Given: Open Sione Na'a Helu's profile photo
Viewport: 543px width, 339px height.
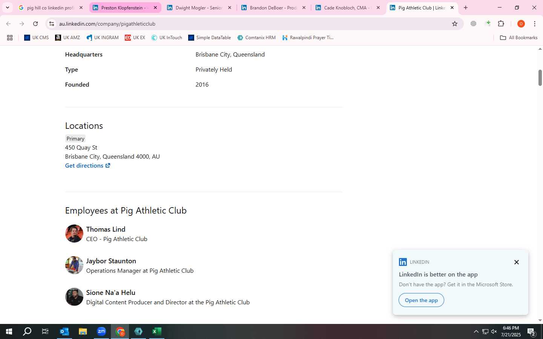Looking at the screenshot, I should 74,297.
